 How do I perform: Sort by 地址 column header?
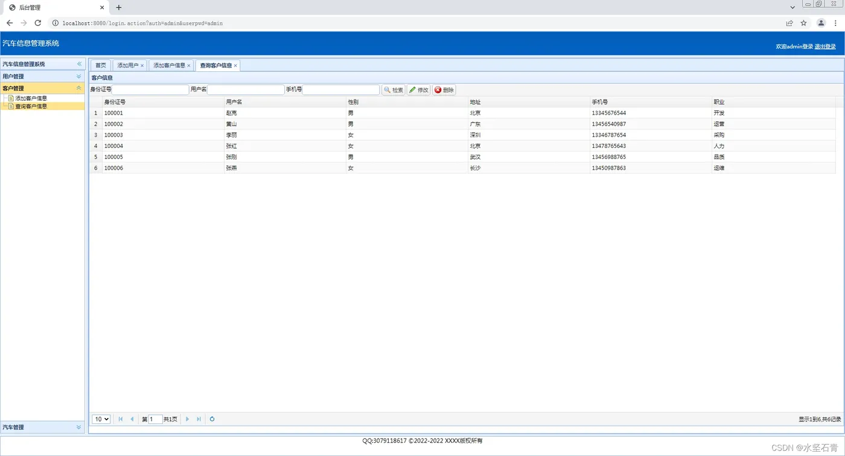coord(529,102)
